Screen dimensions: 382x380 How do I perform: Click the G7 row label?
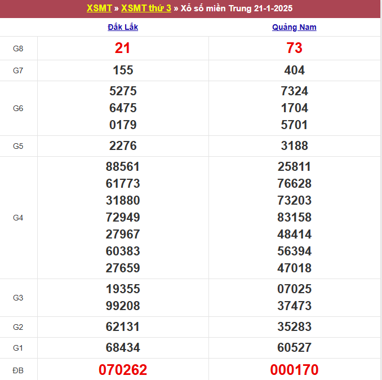pyautogui.click(x=18, y=70)
